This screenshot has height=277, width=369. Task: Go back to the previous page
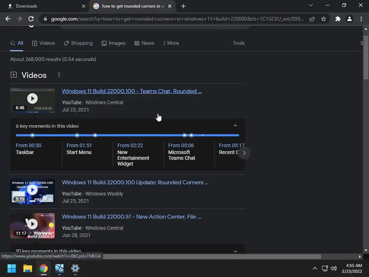(8, 19)
